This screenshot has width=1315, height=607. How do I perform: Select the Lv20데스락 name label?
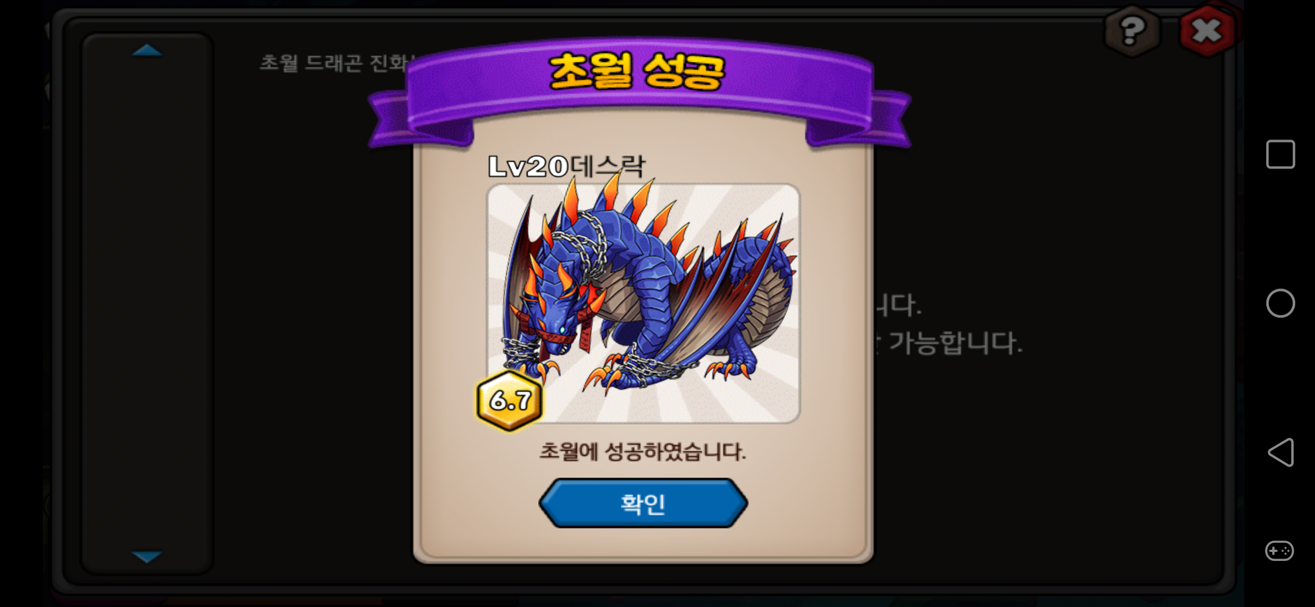[x=566, y=166]
